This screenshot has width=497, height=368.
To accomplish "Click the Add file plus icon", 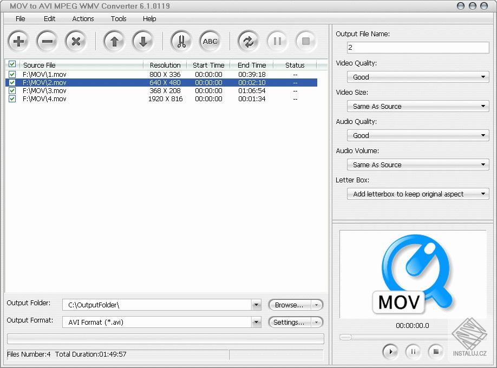I will click(x=18, y=41).
